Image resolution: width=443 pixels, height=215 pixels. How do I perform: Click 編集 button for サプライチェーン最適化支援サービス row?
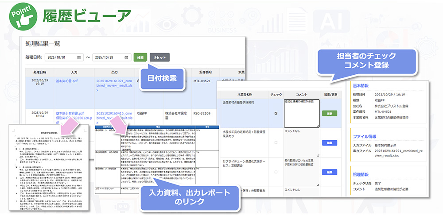pyautogui.click(x=329, y=172)
